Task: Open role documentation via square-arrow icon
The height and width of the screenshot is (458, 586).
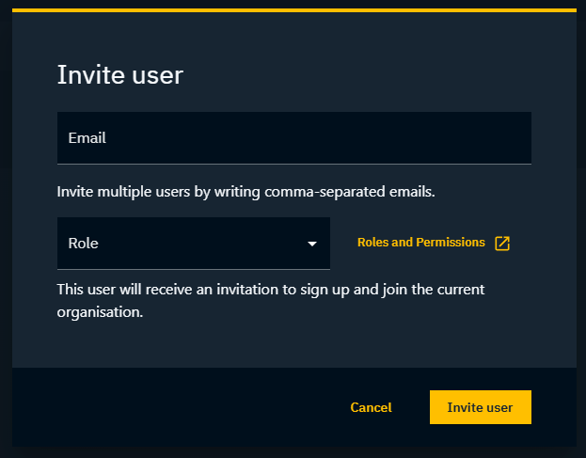Action: pyautogui.click(x=502, y=244)
